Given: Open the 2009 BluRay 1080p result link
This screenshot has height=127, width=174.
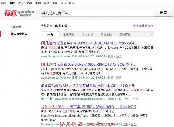Looking at the screenshot, I should [88, 64].
